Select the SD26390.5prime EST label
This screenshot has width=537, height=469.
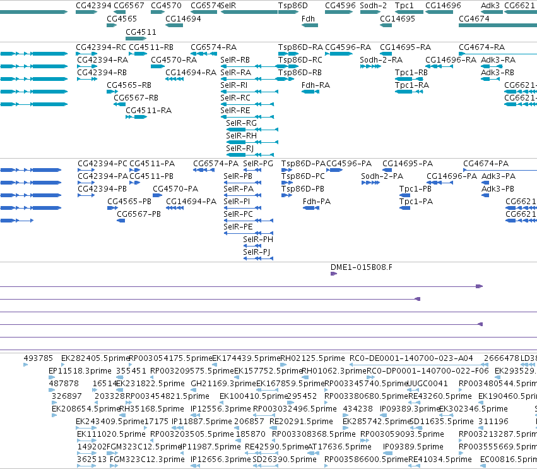click(285, 460)
